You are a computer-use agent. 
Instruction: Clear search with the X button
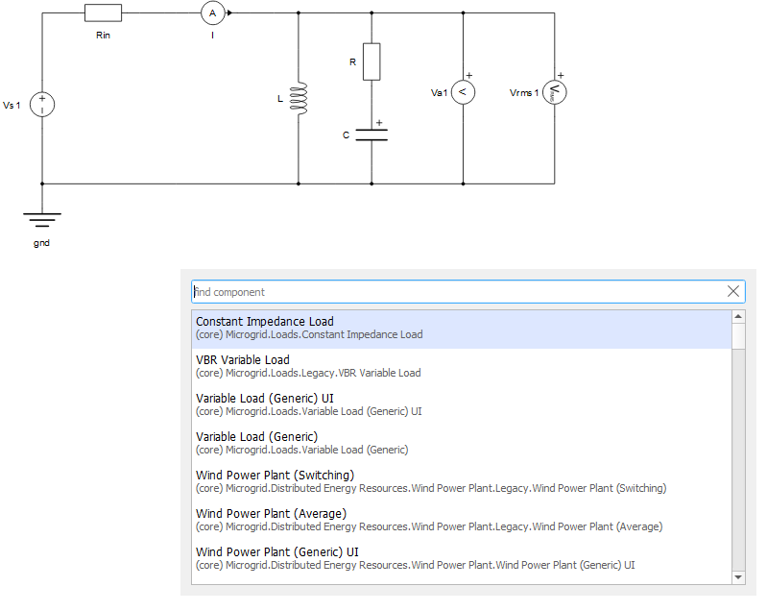[x=733, y=292]
